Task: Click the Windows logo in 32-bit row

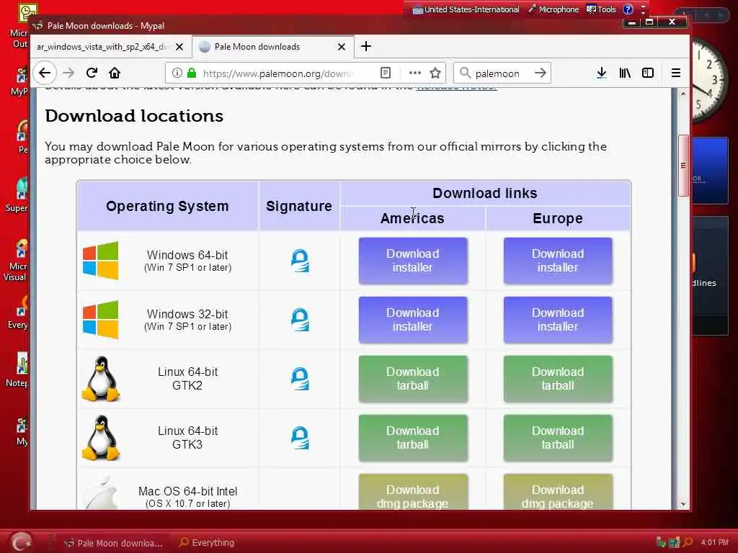Action: point(100,320)
